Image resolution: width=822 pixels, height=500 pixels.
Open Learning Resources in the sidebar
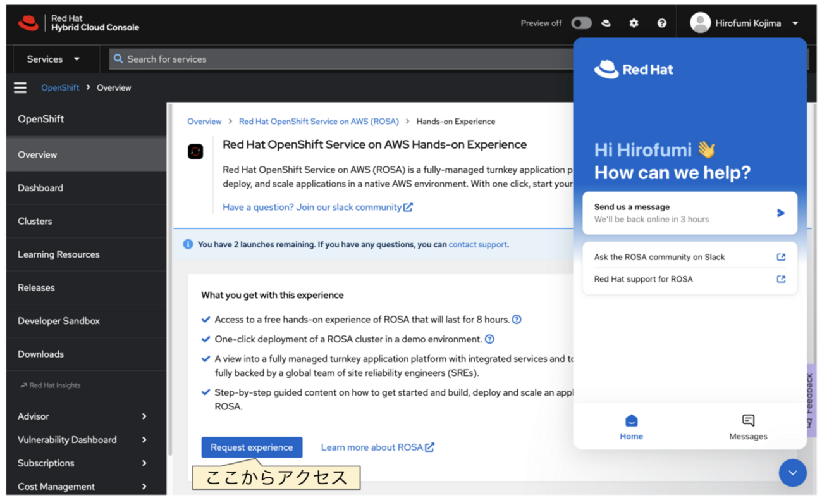(x=87, y=254)
